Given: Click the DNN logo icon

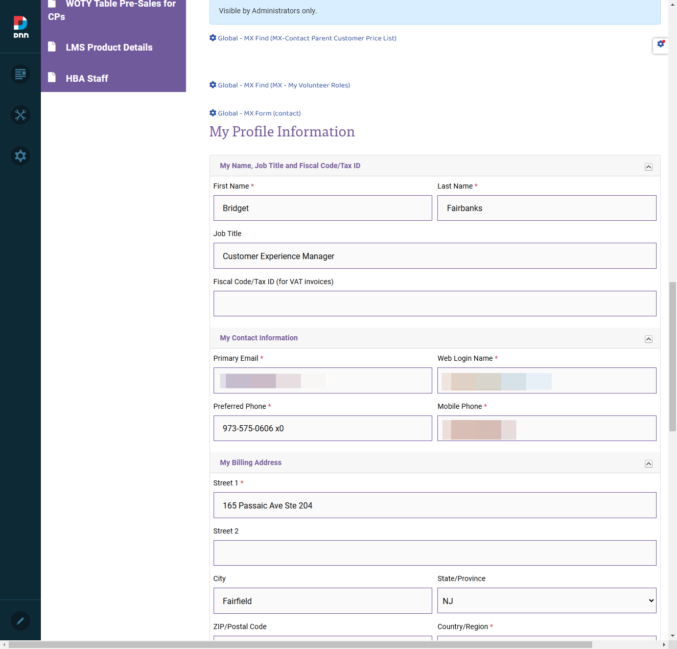Looking at the screenshot, I should point(20,27).
